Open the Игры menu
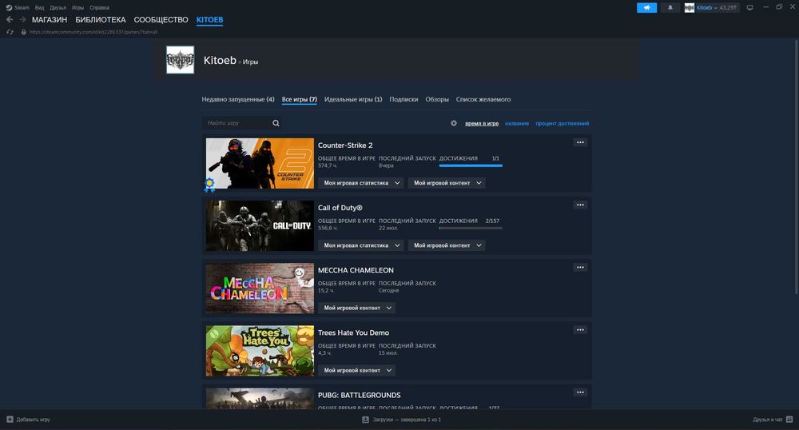The width and height of the screenshot is (799, 430). (78, 8)
